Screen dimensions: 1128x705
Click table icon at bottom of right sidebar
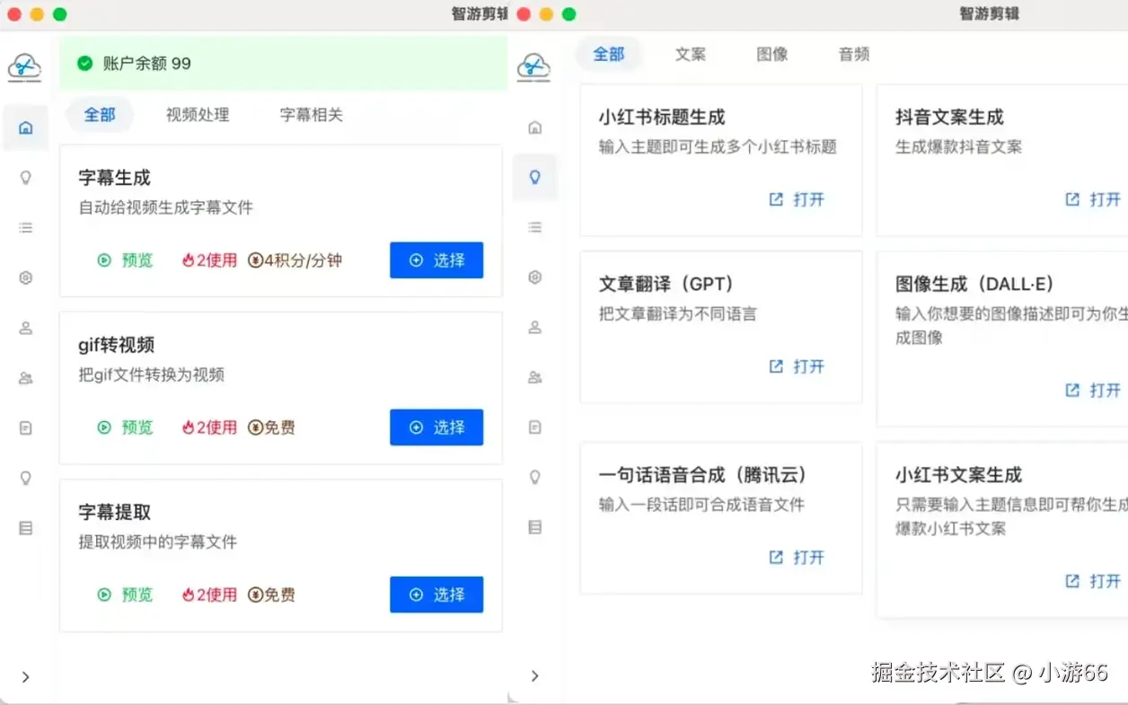[x=535, y=527]
